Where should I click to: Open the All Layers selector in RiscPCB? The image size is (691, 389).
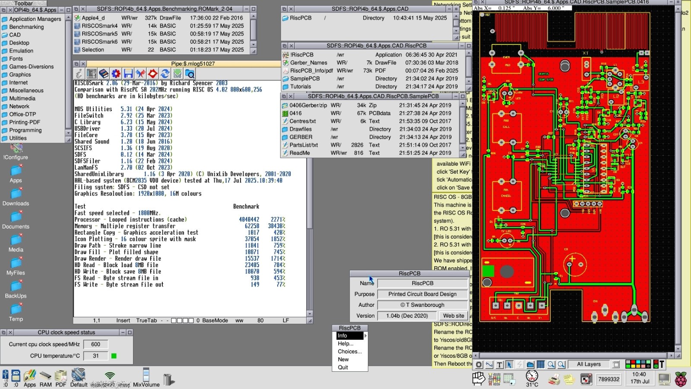[589, 364]
